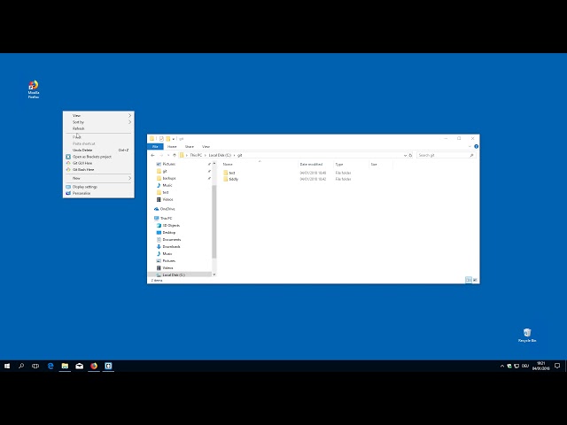Click Local Disk (C:) in address breadcrumb
This screenshot has width=567, height=425.
pyautogui.click(x=220, y=155)
